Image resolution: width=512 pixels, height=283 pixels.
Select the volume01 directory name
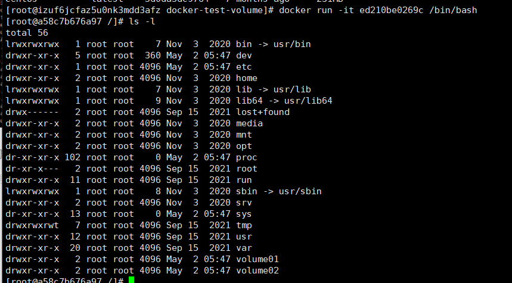(257, 259)
